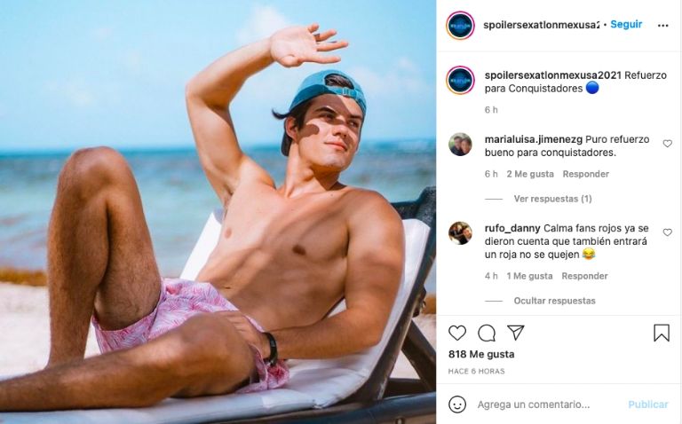Open the three-dot more options menu

[x=662, y=26]
